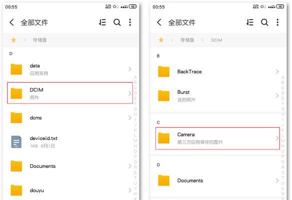
Task: Tap the 全部文件 title in left screen
Action: point(34,22)
